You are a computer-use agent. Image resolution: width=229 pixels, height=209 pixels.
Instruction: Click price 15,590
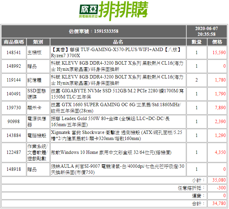point(219,52)
